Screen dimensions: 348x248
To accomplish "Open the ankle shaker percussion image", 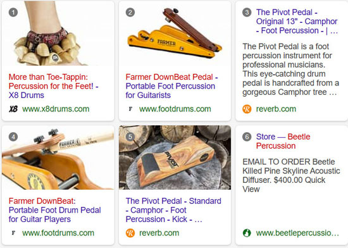I will pyautogui.click(x=58, y=33).
